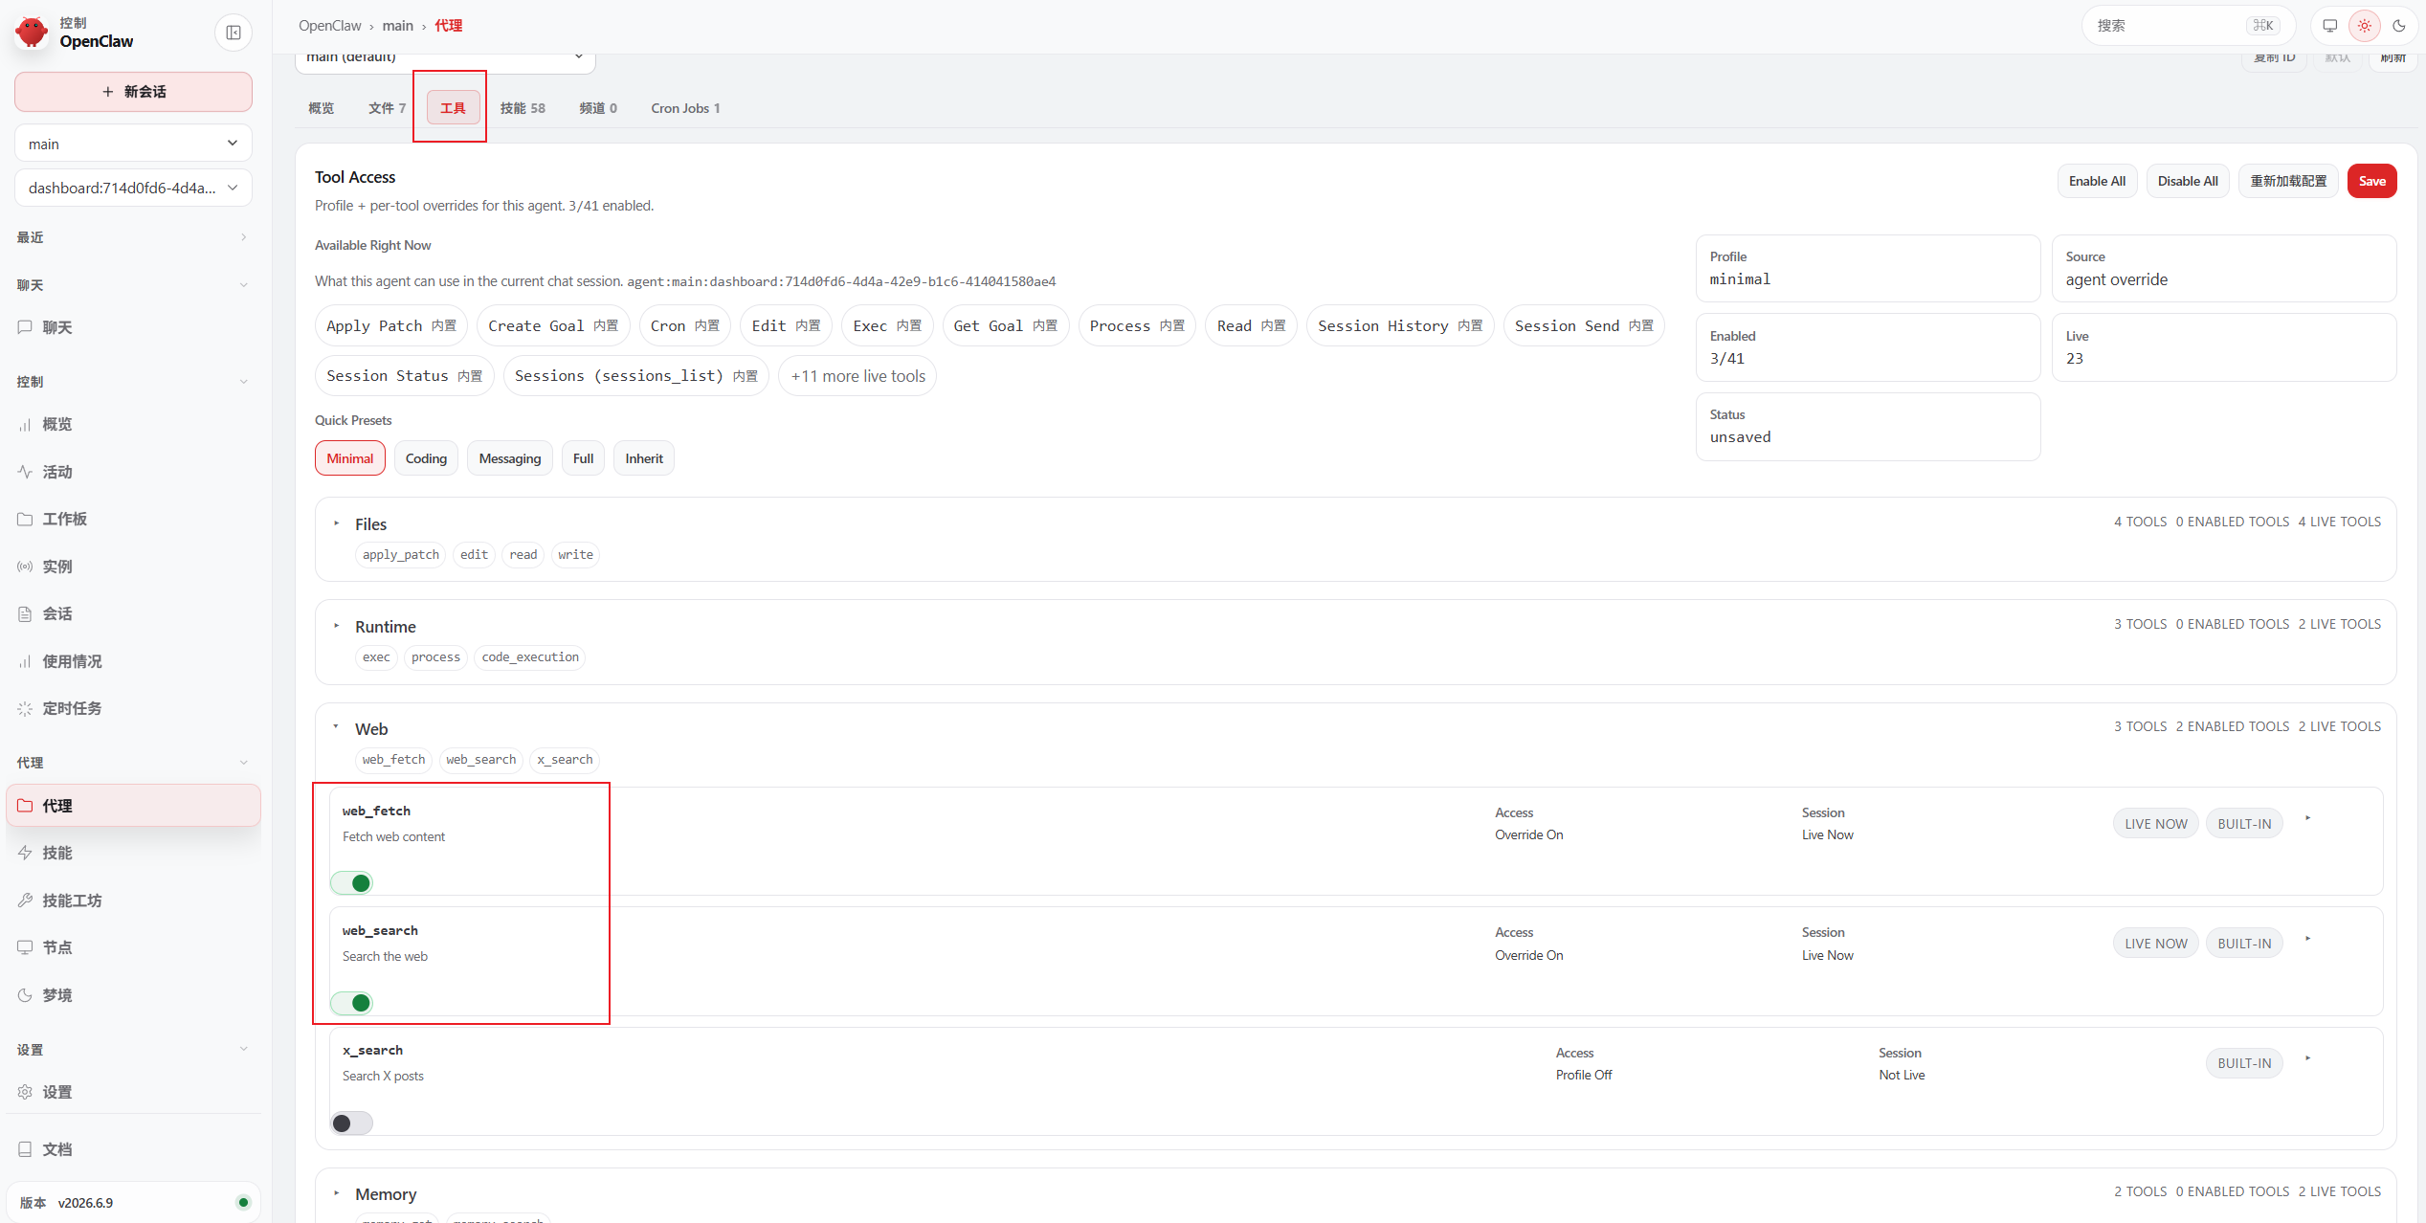Switch to light theme sun icon
This screenshot has width=2426, height=1223.
tap(2365, 26)
